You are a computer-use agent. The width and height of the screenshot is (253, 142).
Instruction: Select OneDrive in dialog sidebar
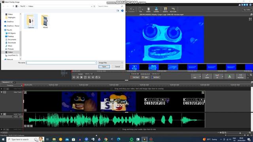click(x=9, y=22)
